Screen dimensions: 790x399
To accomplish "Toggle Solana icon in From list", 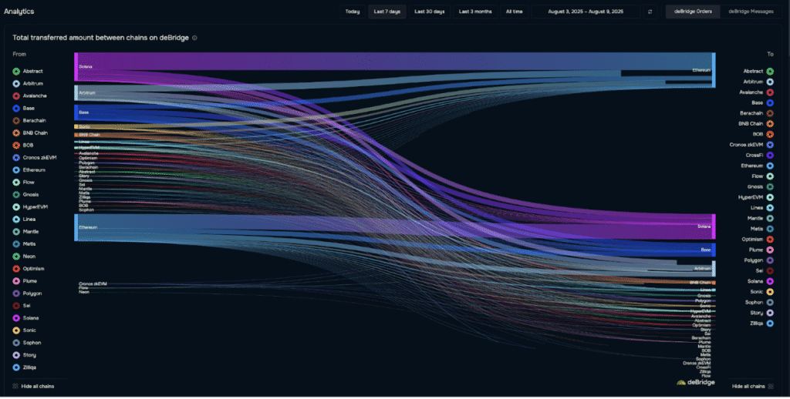I will pyautogui.click(x=16, y=318).
